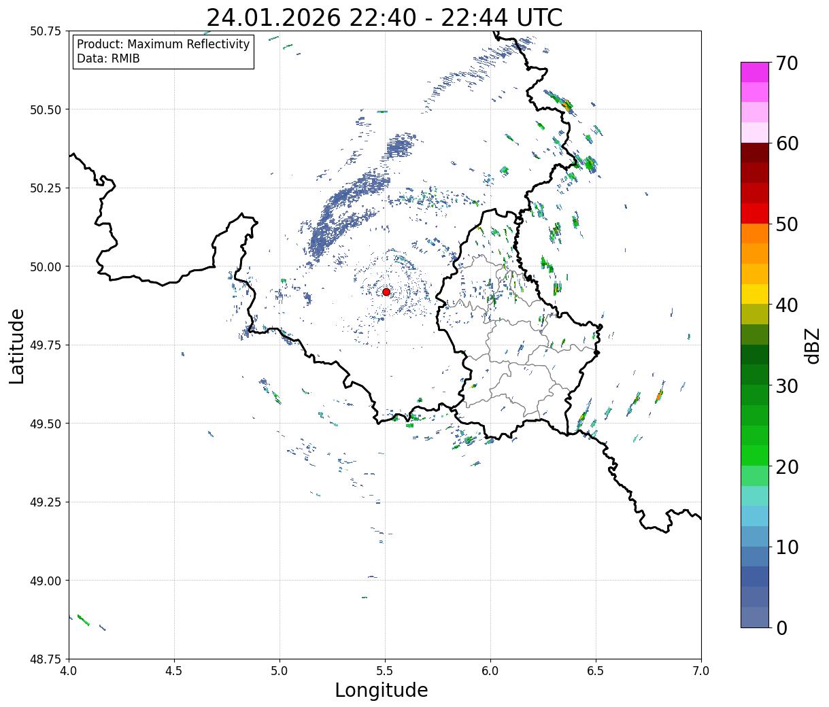Click the longitude tick label '6.5'
This screenshot has width=829, height=707.
pyautogui.click(x=596, y=670)
